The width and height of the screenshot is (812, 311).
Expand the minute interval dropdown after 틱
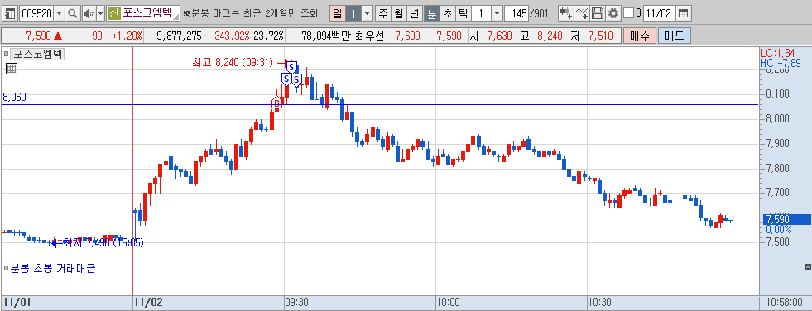497,13
